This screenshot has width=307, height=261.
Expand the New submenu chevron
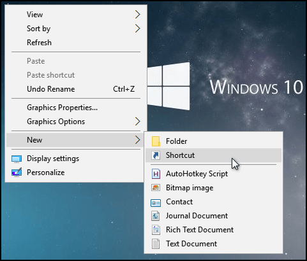click(138, 140)
